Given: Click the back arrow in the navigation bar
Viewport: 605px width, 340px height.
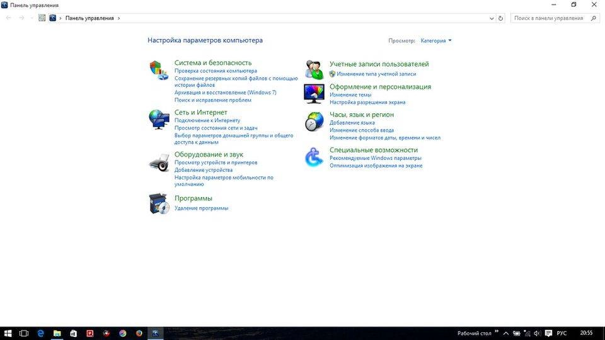Looking at the screenshot, I should click(x=8, y=18).
